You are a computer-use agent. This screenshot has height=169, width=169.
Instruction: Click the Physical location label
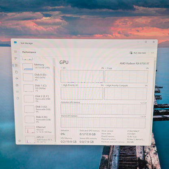click(x=108, y=139)
